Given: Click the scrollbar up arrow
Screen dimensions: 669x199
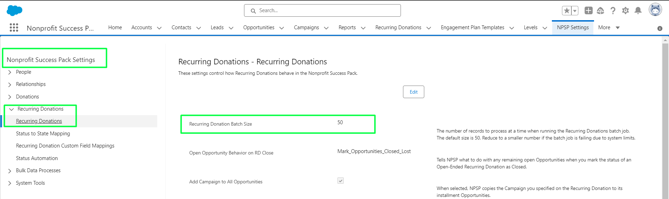Looking at the screenshot, I should [x=665, y=40].
